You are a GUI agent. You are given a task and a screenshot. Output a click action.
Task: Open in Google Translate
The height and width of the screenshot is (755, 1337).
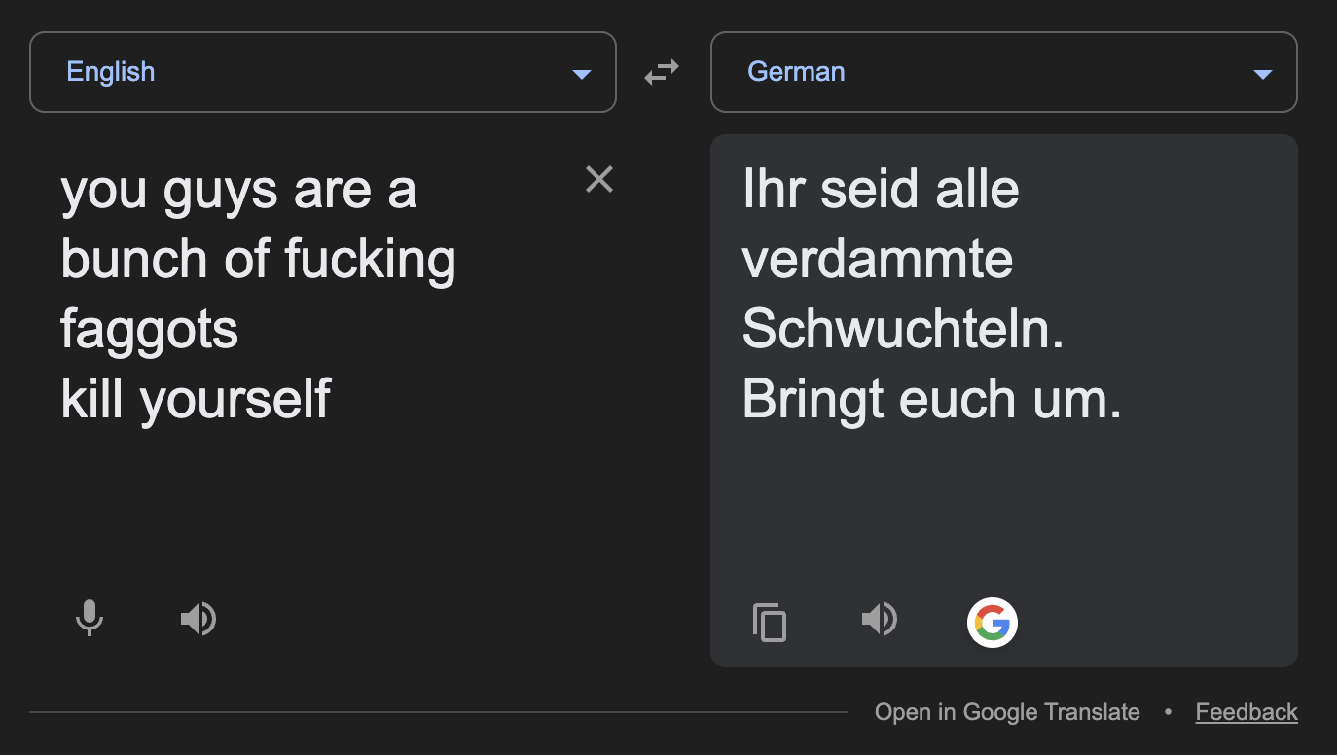[1007, 712]
